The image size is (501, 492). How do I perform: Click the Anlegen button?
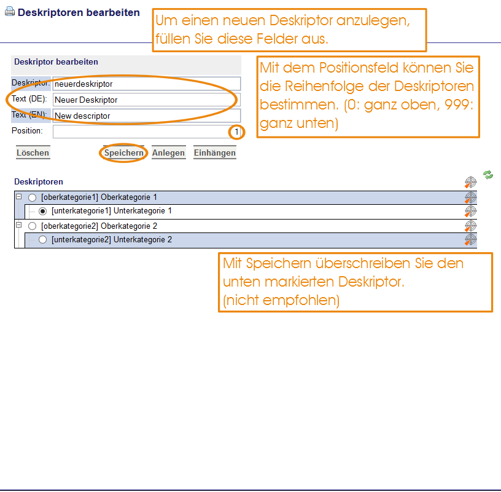point(168,153)
